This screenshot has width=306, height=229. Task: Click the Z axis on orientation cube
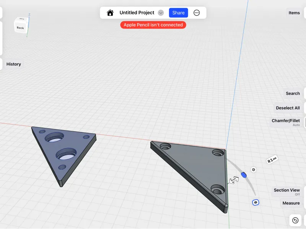(x=29, y=15)
